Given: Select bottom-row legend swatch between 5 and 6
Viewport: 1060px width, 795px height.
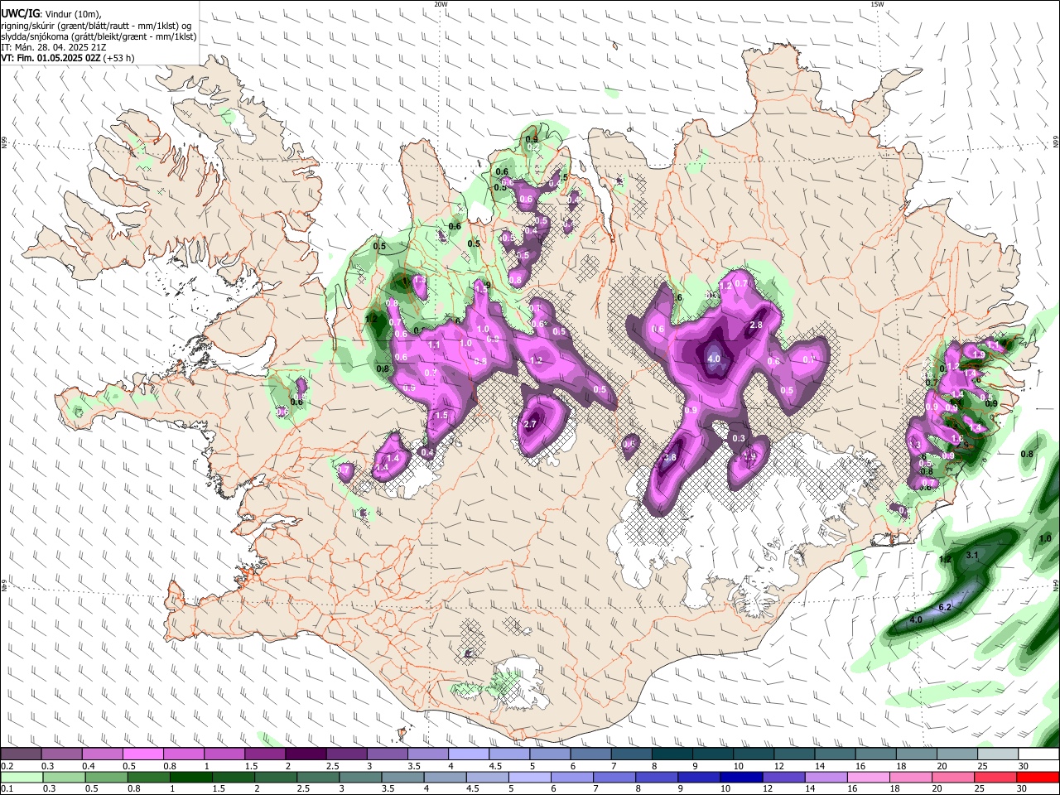Looking at the screenshot, I should (x=529, y=777).
